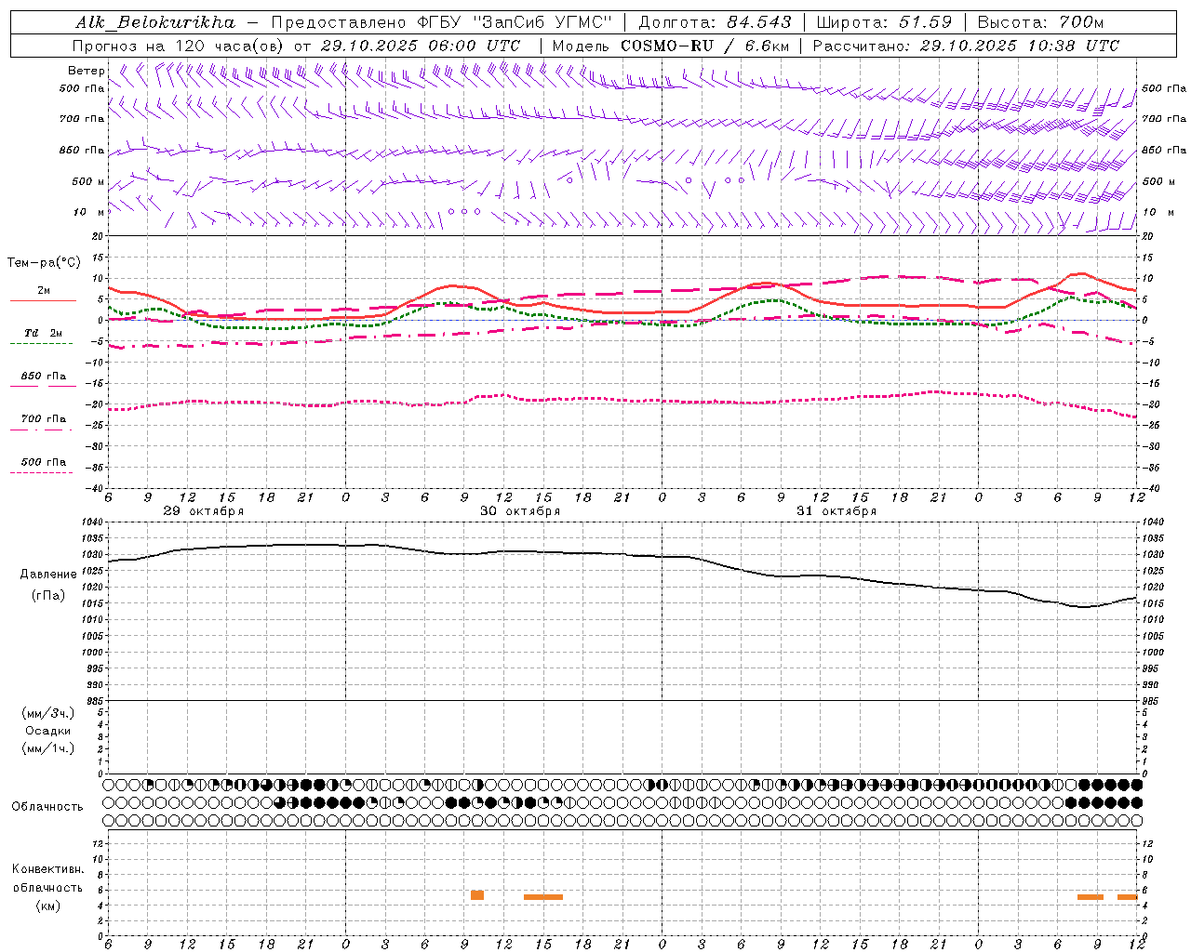The width and height of the screenshot is (1191, 952).
Task: Click the 700 гПа temperature legend label
Action: pyautogui.click(x=44, y=418)
